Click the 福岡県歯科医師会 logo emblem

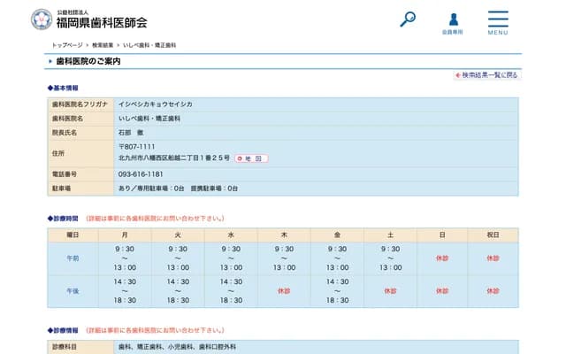point(41,19)
